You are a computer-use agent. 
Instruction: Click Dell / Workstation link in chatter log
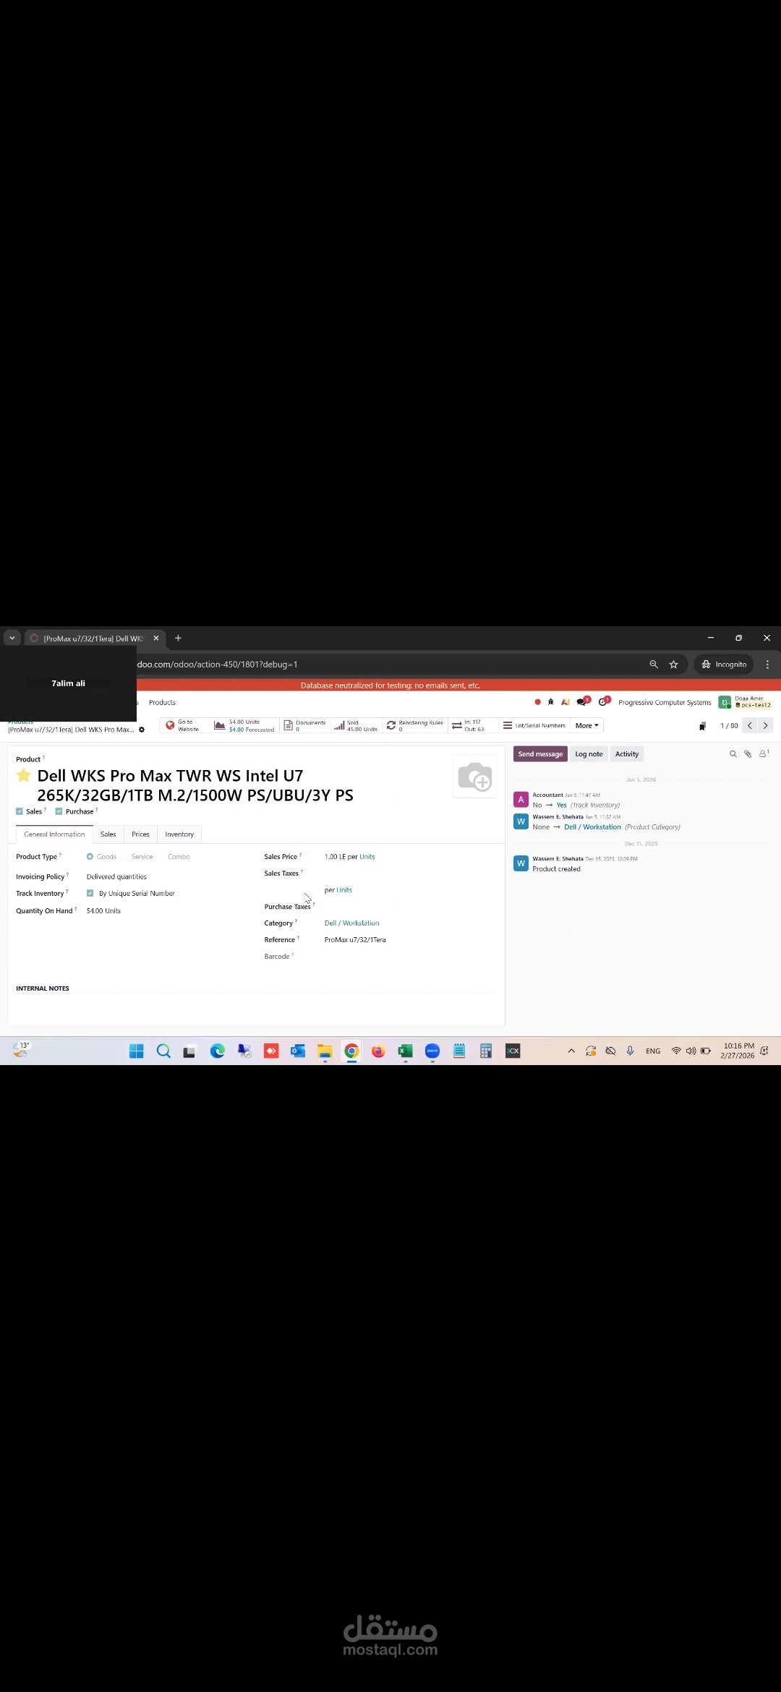pyautogui.click(x=592, y=827)
